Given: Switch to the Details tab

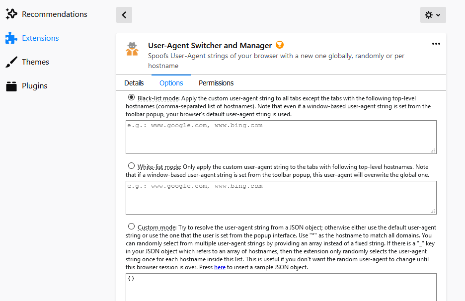Looking at the screenshot, I should click(x=134, y=83).
